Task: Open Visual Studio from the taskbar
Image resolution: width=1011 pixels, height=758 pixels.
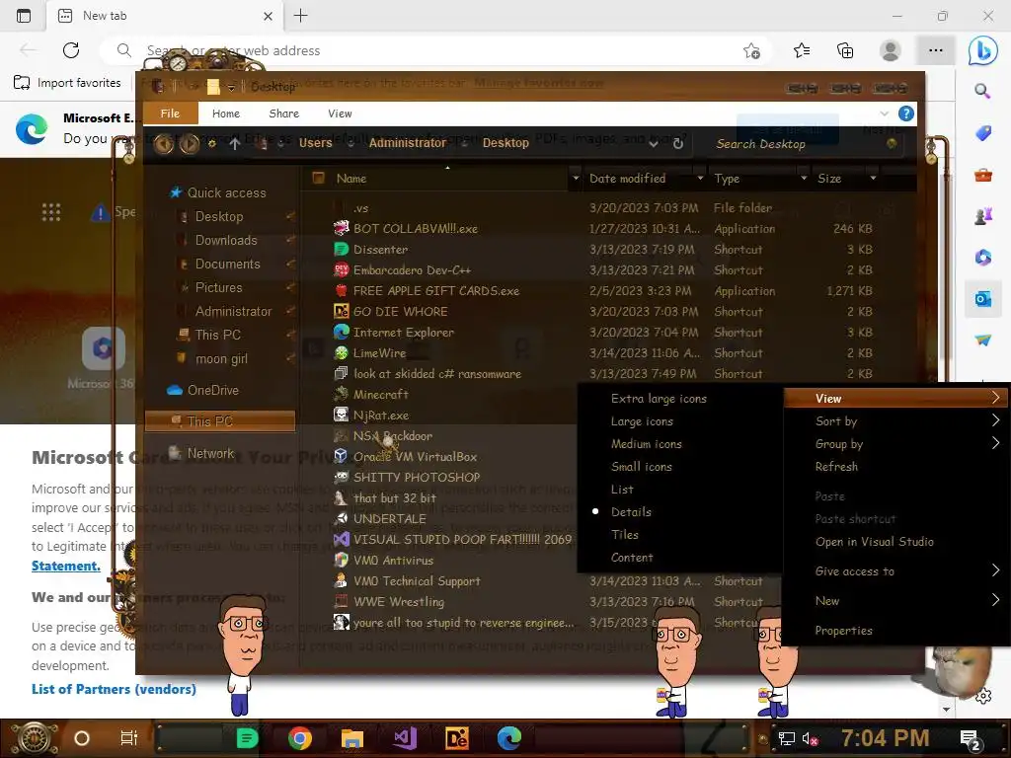Action: (405, 738)
